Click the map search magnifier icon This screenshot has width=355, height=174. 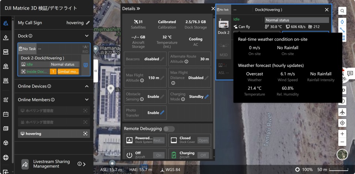(342, 11)
